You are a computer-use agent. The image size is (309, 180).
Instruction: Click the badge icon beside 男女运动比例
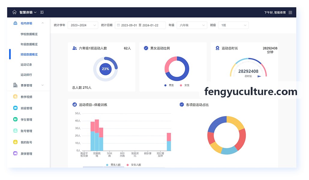coord(146,48)
